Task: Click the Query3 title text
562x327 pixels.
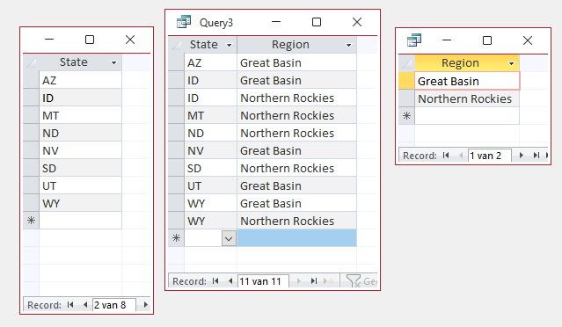Action: (x=216, y=23)
